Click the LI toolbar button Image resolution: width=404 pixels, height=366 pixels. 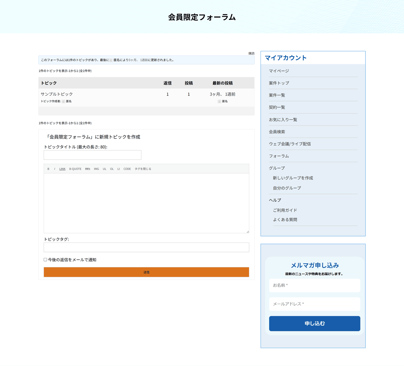click(119, 169)
